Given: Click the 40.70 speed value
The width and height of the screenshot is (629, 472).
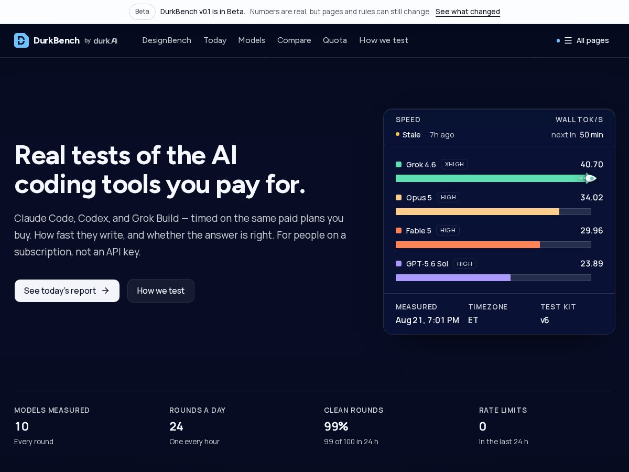Looking at the screenshot, I should [592, 164].
